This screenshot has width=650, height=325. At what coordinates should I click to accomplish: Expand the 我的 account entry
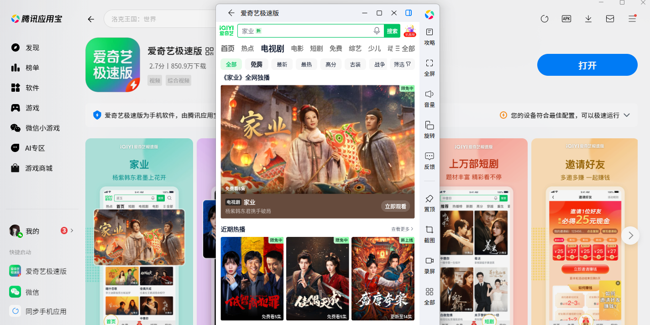coord(41,231)
